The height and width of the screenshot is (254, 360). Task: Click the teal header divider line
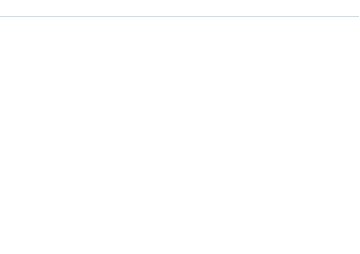(180, 17)
